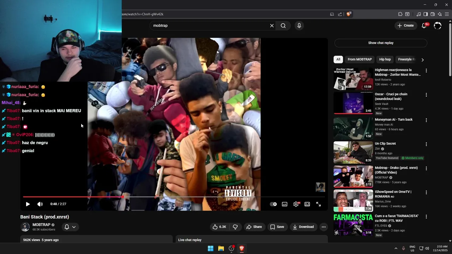Viewport: 452px width, 254px height.
Task: Open the account avatar menu
Action: coord(438,25)
